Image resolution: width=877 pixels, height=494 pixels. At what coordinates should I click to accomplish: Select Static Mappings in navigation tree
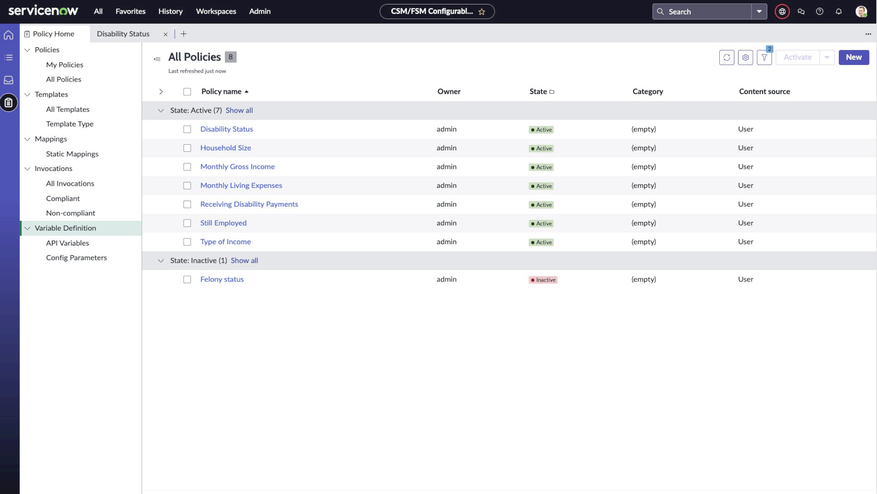pos(72,154)
